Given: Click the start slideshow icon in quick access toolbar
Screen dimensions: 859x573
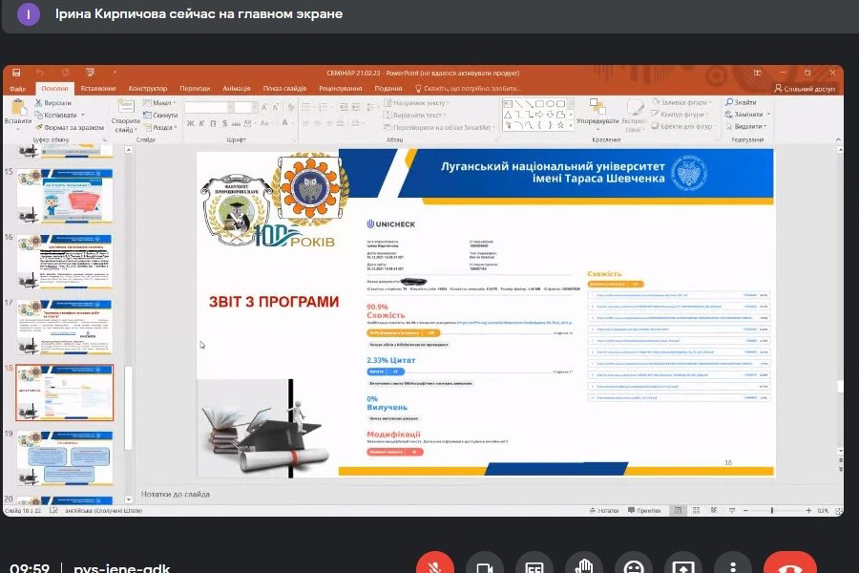Looking at the screenshot, I should [91, 73].
